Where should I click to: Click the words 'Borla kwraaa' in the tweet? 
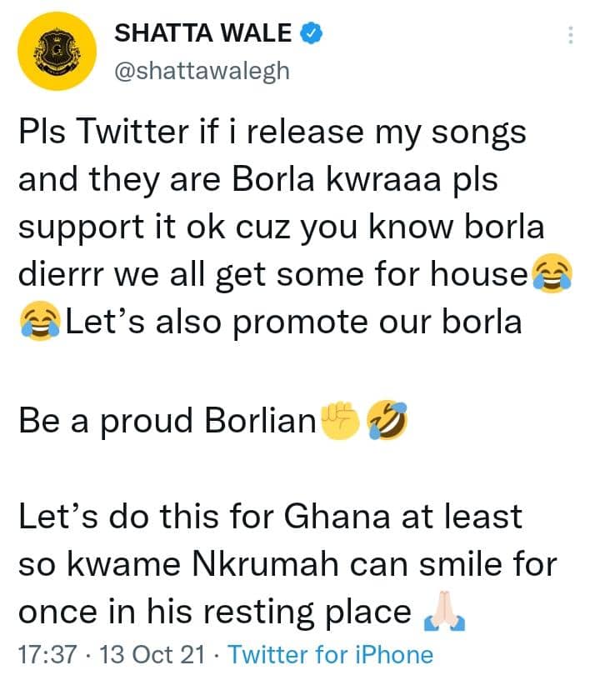coord(336,179)
